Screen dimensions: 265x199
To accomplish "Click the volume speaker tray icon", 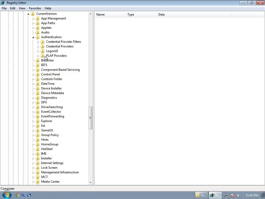I will (239, 195).
